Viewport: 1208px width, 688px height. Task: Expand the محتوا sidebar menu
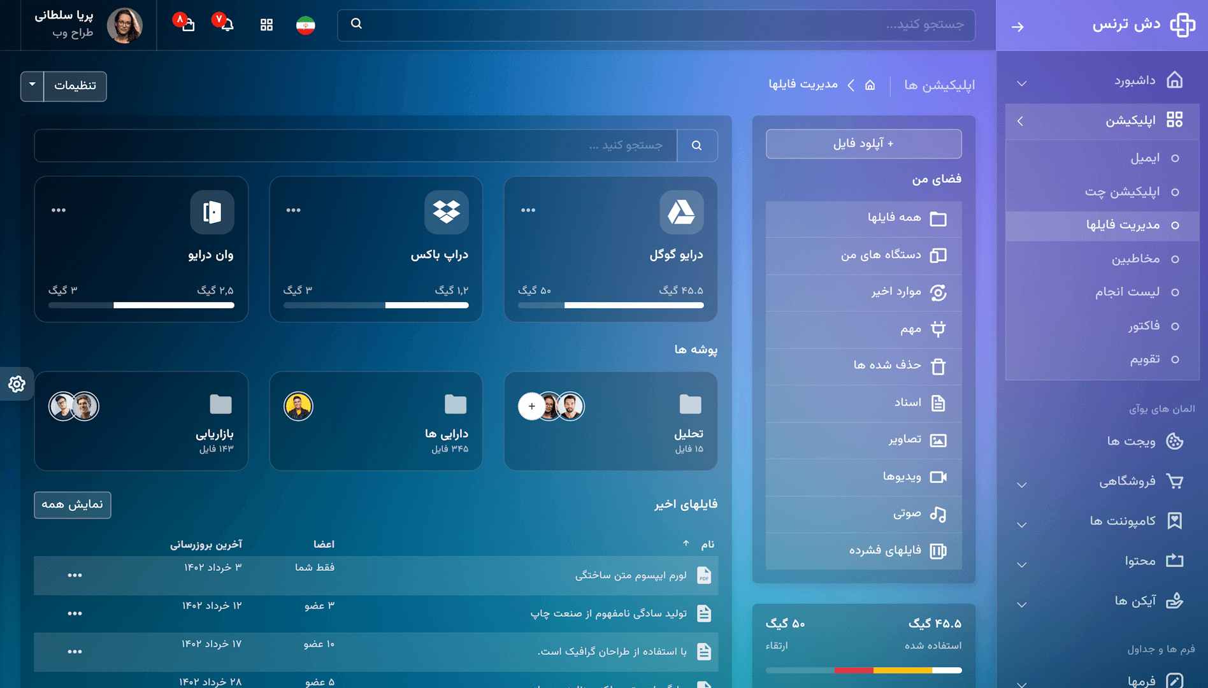[1022, 564]
